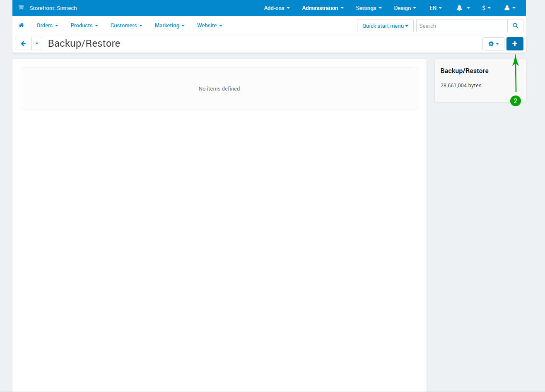545x392 pixels.
Task: Open the Design menu
Action: coord(405,8)
